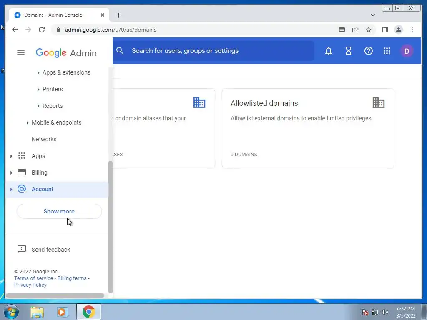
Task: Open the main hamburger menu
Action: (21, 52)
